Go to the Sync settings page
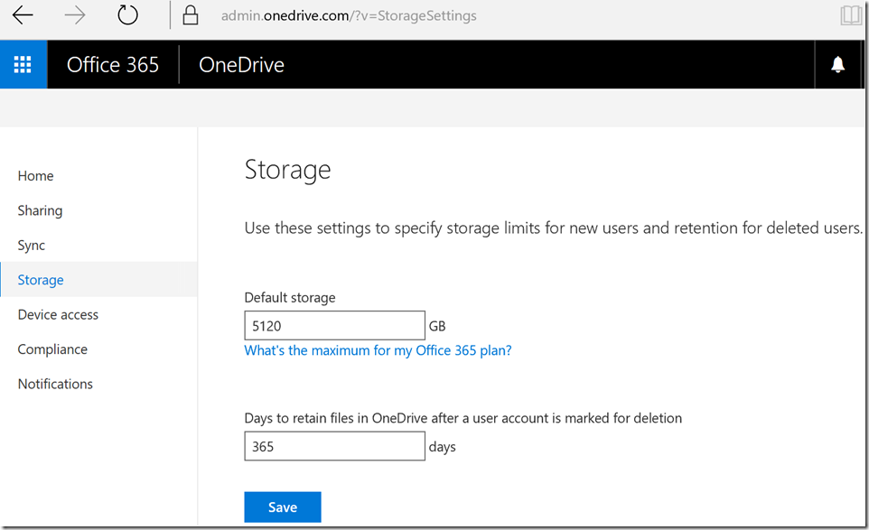Viewport: 869px width, 530px height. [31, 246]
